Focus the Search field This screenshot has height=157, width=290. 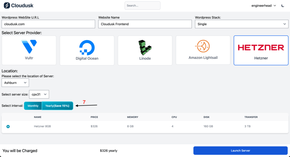pyautogui.click(x=142, y=6)
